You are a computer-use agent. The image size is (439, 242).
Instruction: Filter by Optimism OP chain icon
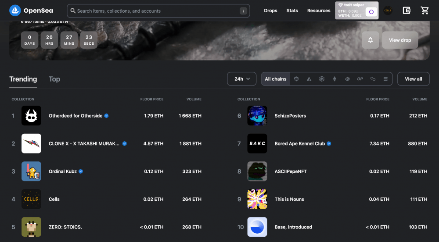[x=360, y=79]
